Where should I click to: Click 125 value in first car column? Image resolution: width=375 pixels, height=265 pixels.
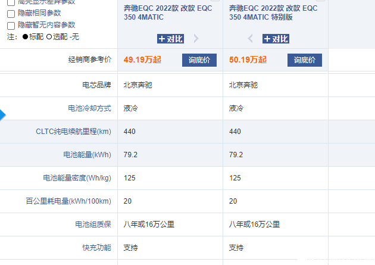(x=129, y=178)
